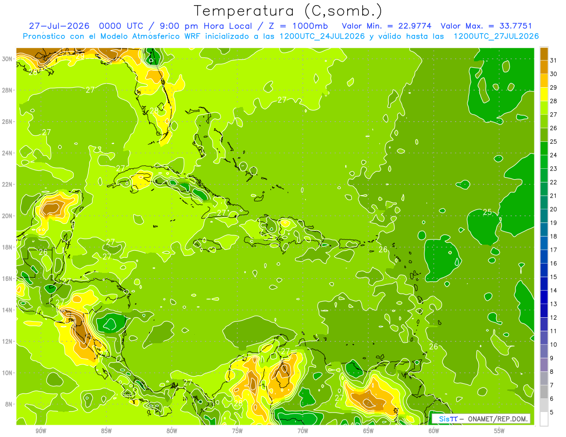The image size is (566, 437).
Task: Click the 90W longitude axis label
Action: point(41,431)
